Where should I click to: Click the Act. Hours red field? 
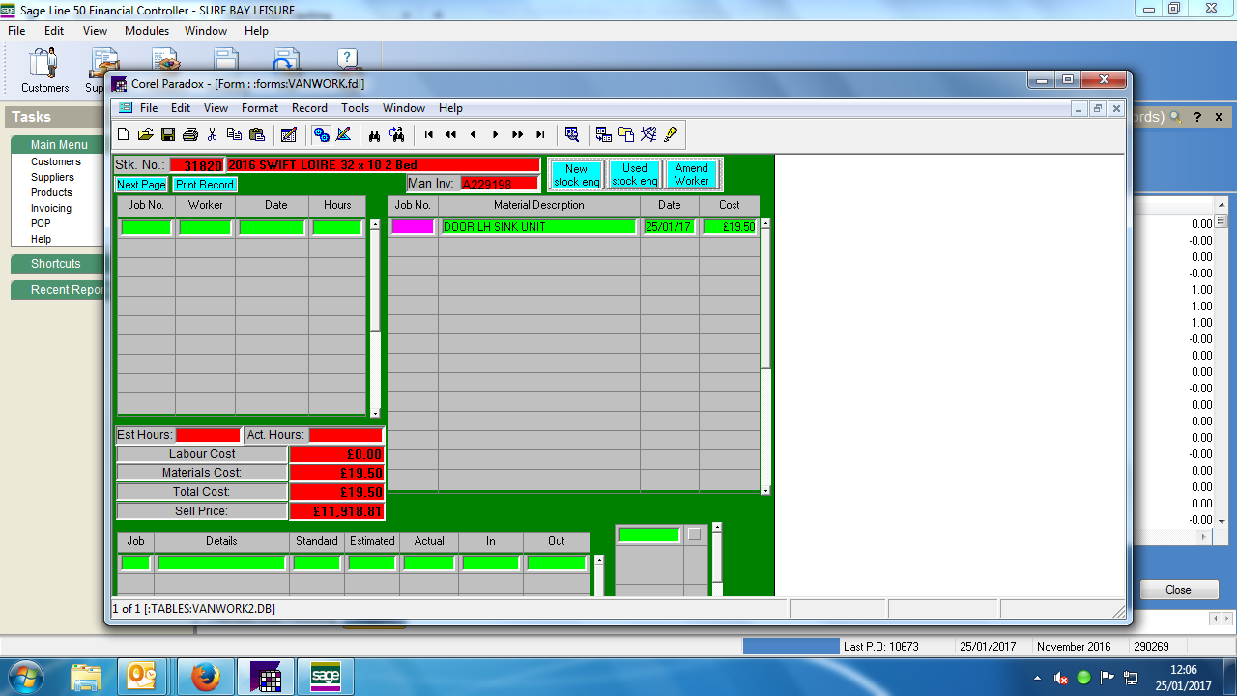pos(346,435)
